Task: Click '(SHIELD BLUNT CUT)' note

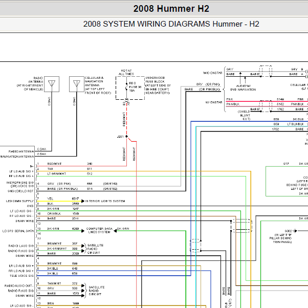Action: click(244, 115)
